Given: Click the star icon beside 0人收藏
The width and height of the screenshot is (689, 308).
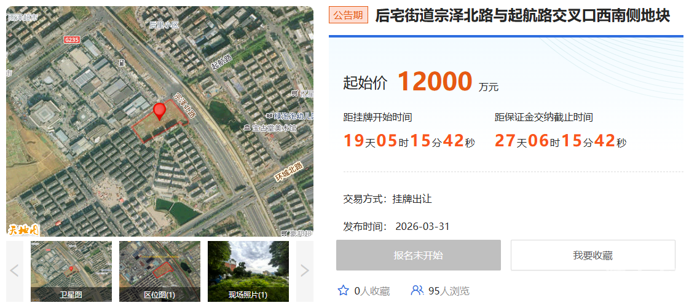Looking at the screenshot, I should 343,290.
